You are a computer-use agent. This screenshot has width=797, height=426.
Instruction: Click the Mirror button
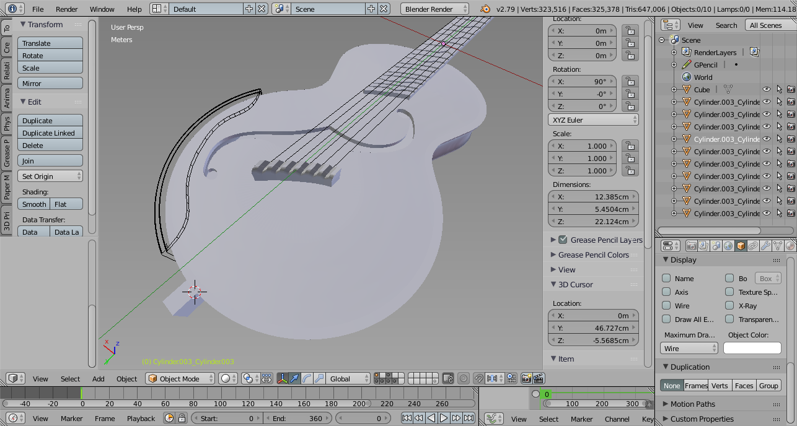click(x=50, y=84)
